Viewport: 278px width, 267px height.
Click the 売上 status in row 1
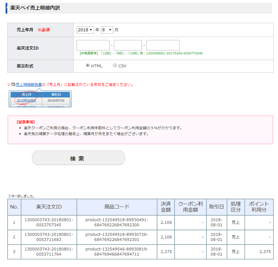pos(236,222)
